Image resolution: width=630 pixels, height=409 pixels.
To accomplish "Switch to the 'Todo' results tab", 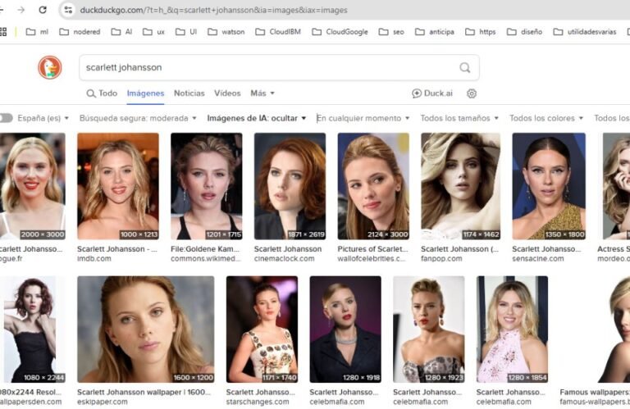I will [x=102, y=93].
